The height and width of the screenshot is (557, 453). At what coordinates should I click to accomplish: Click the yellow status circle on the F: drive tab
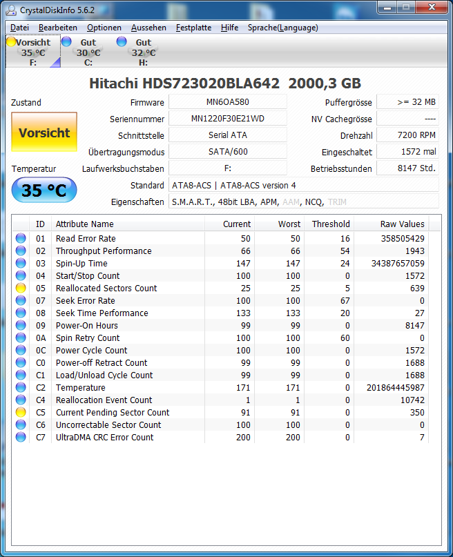tap(11, 41)
